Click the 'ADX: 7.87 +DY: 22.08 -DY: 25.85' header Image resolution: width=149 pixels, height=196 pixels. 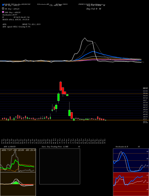point(18,150)
